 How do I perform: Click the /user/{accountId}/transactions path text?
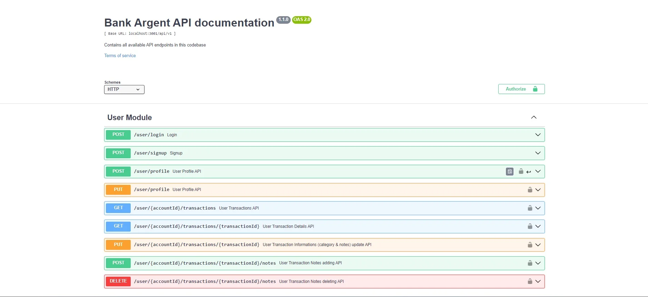pos(175,208)
